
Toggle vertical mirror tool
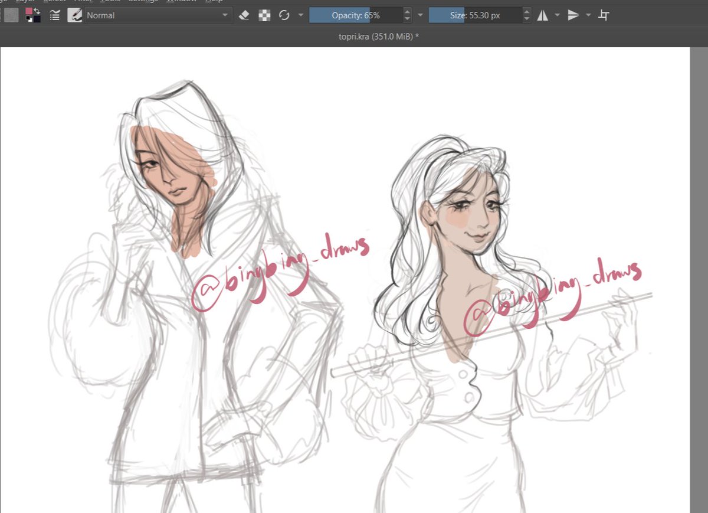tap(573, 15)
